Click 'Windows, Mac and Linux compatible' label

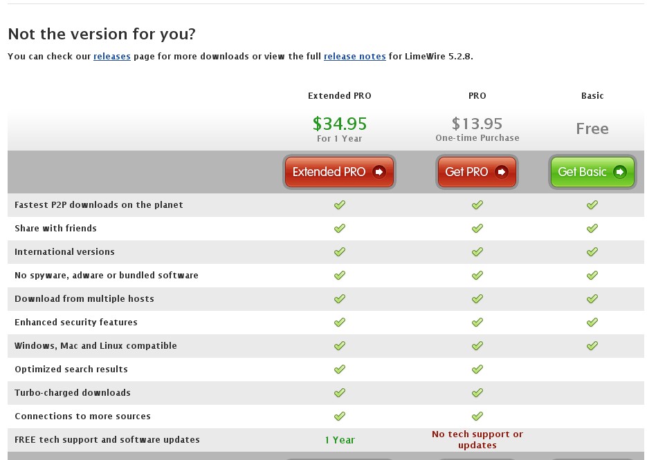[95, 345]
